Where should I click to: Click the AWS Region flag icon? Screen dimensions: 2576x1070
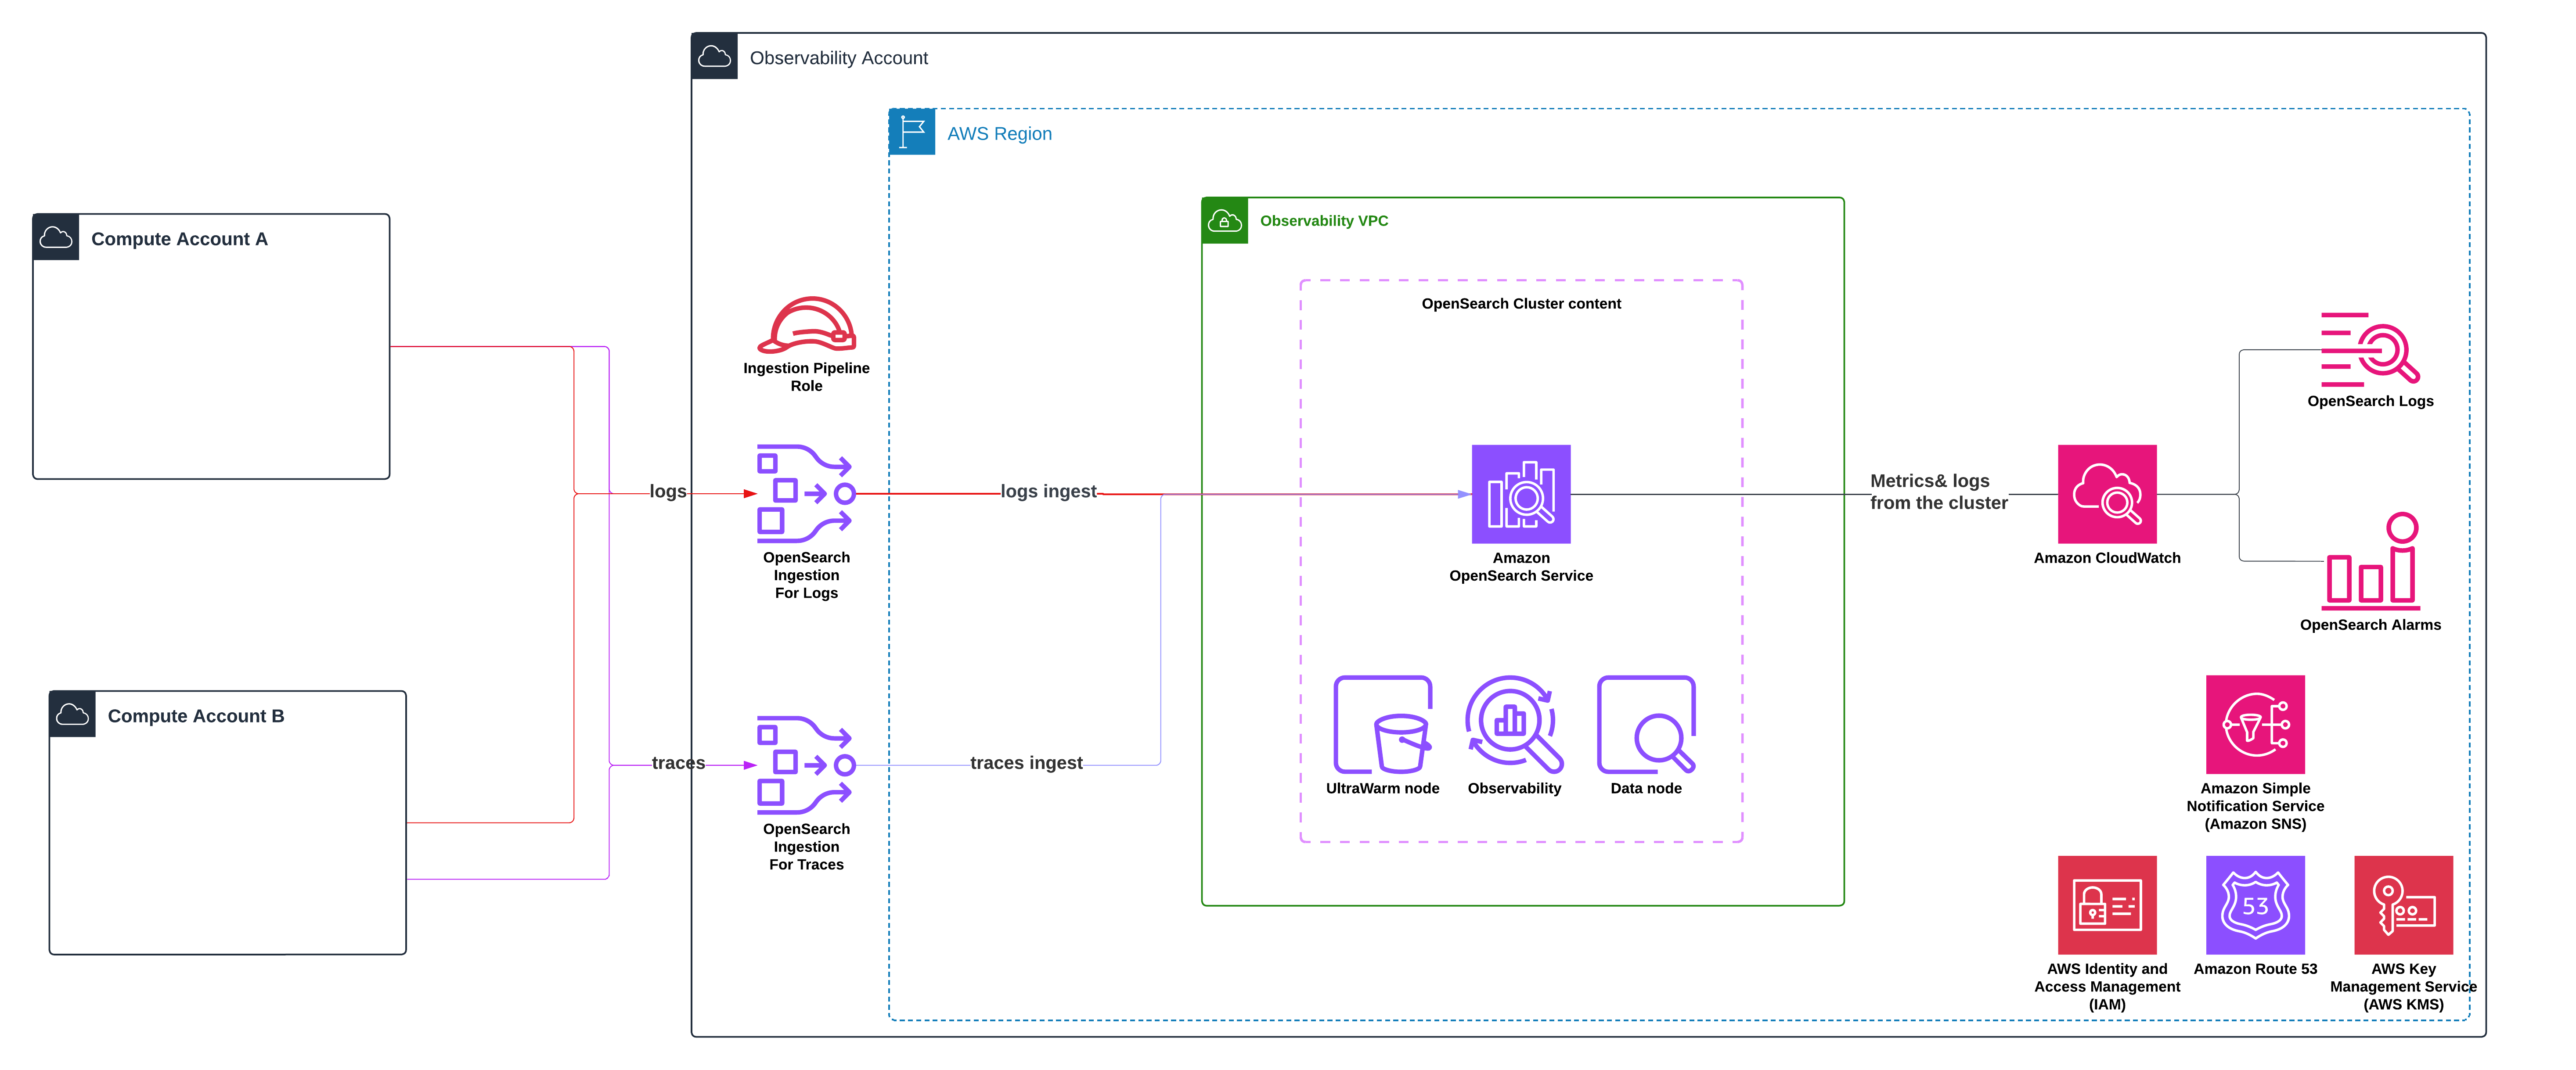(912, 132)
